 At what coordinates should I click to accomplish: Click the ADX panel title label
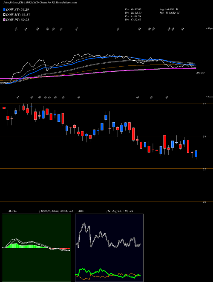pyautogui.click(x=81, y=211)
